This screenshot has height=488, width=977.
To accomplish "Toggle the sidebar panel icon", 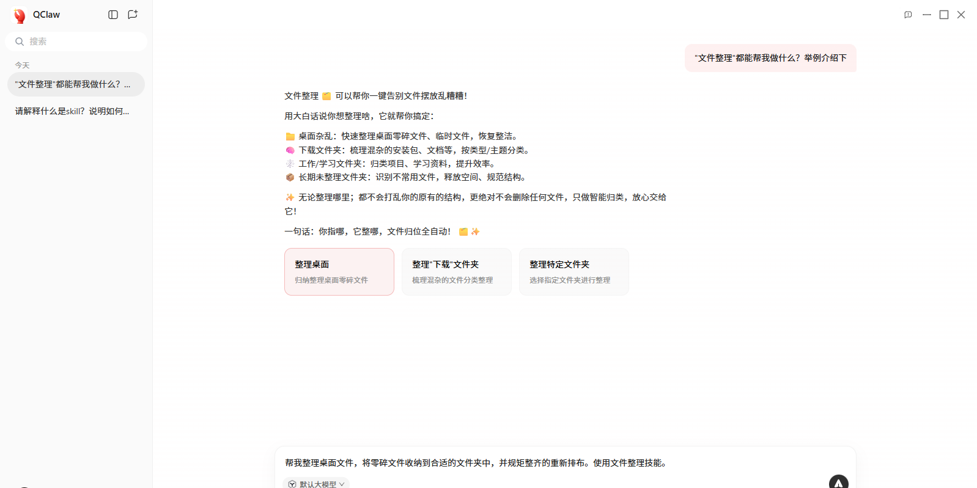I will point(113,15).
